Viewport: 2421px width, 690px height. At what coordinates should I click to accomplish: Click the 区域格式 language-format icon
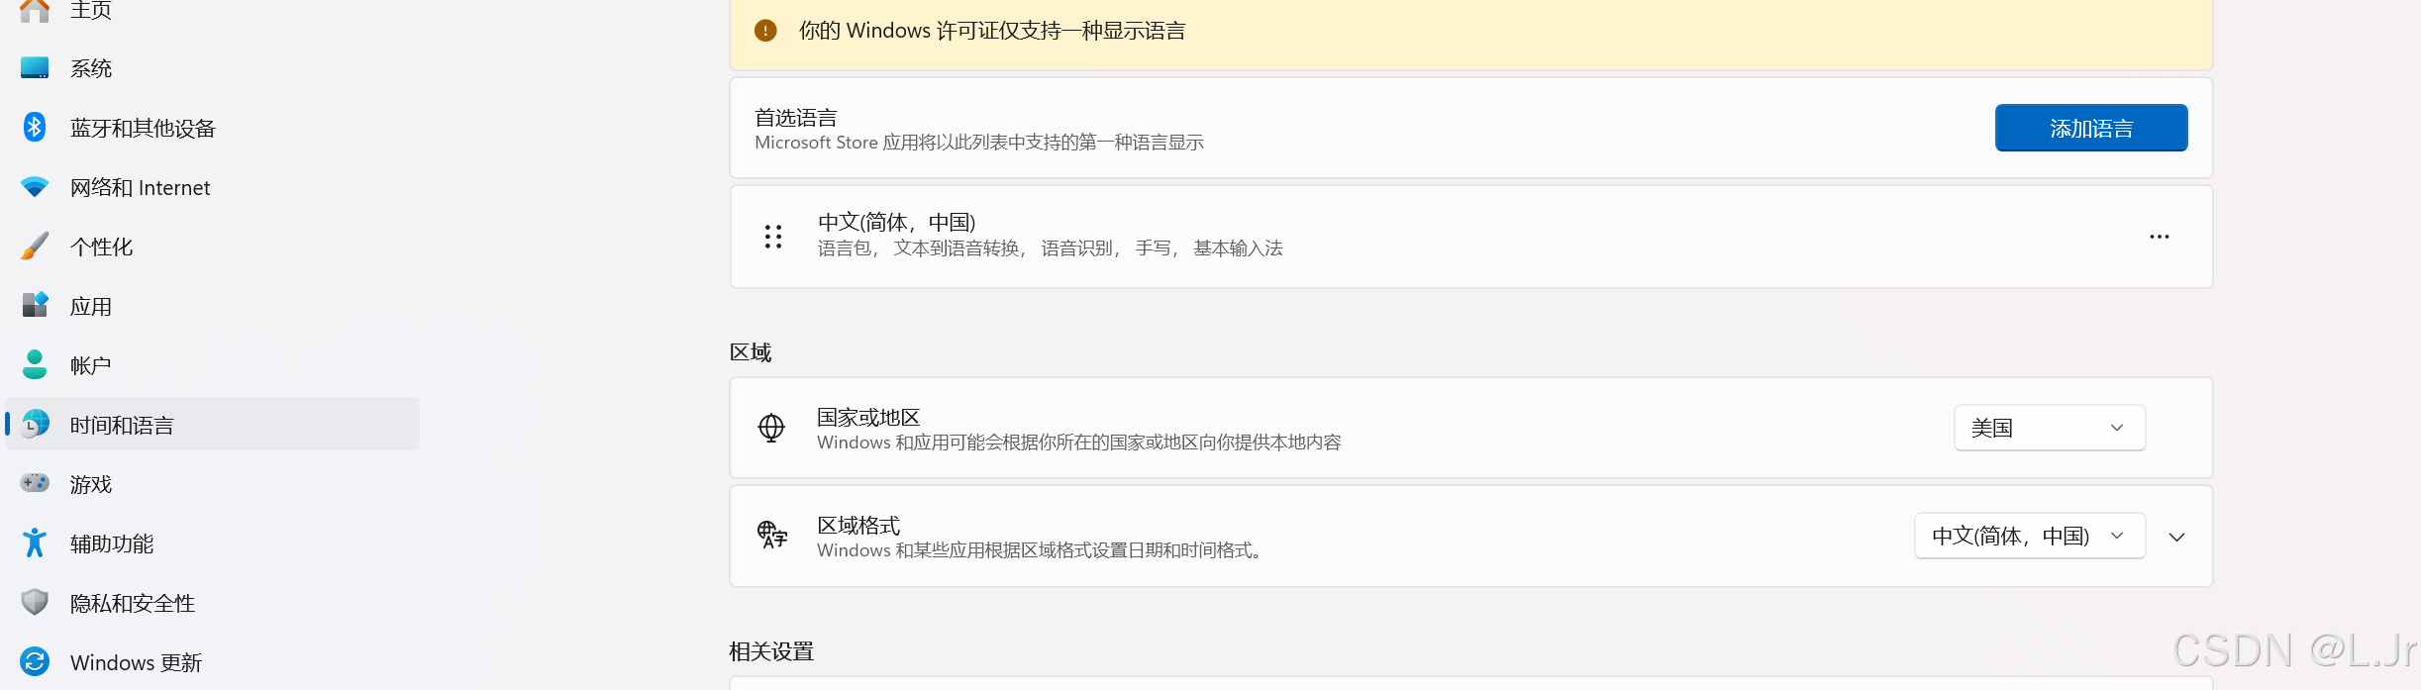(772, 536)
